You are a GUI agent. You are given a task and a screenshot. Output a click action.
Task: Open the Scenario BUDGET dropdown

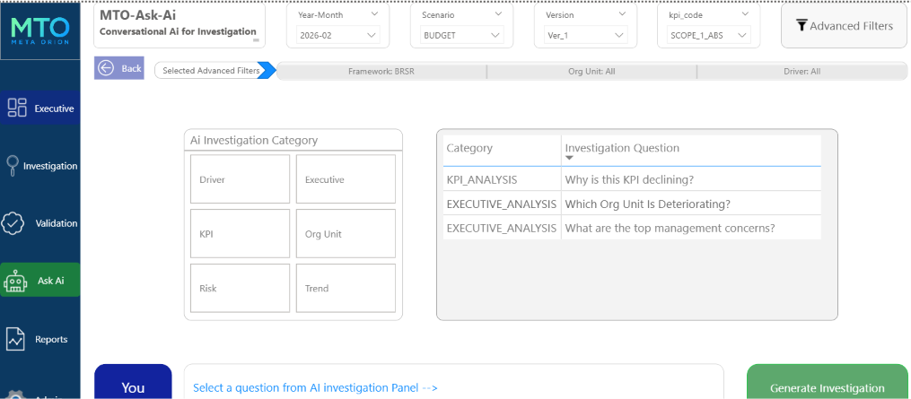(x=462, y=36)
